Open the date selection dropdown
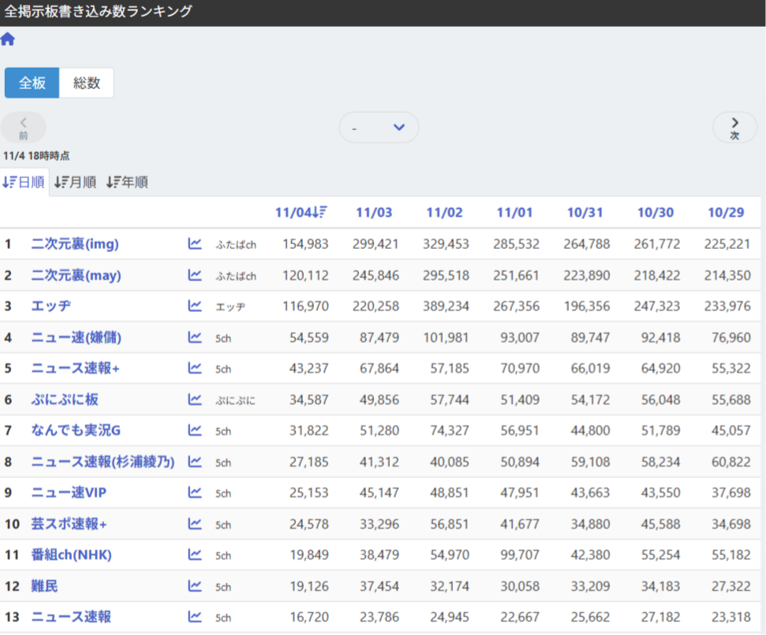This screenshot has height=635, width=766. point(379,128)
